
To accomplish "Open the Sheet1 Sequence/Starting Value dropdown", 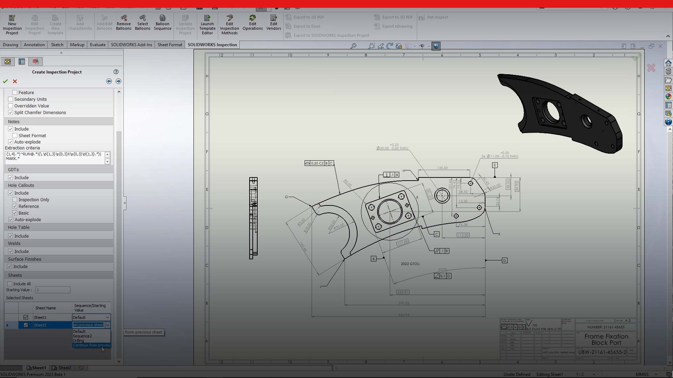I will [107, 317].
